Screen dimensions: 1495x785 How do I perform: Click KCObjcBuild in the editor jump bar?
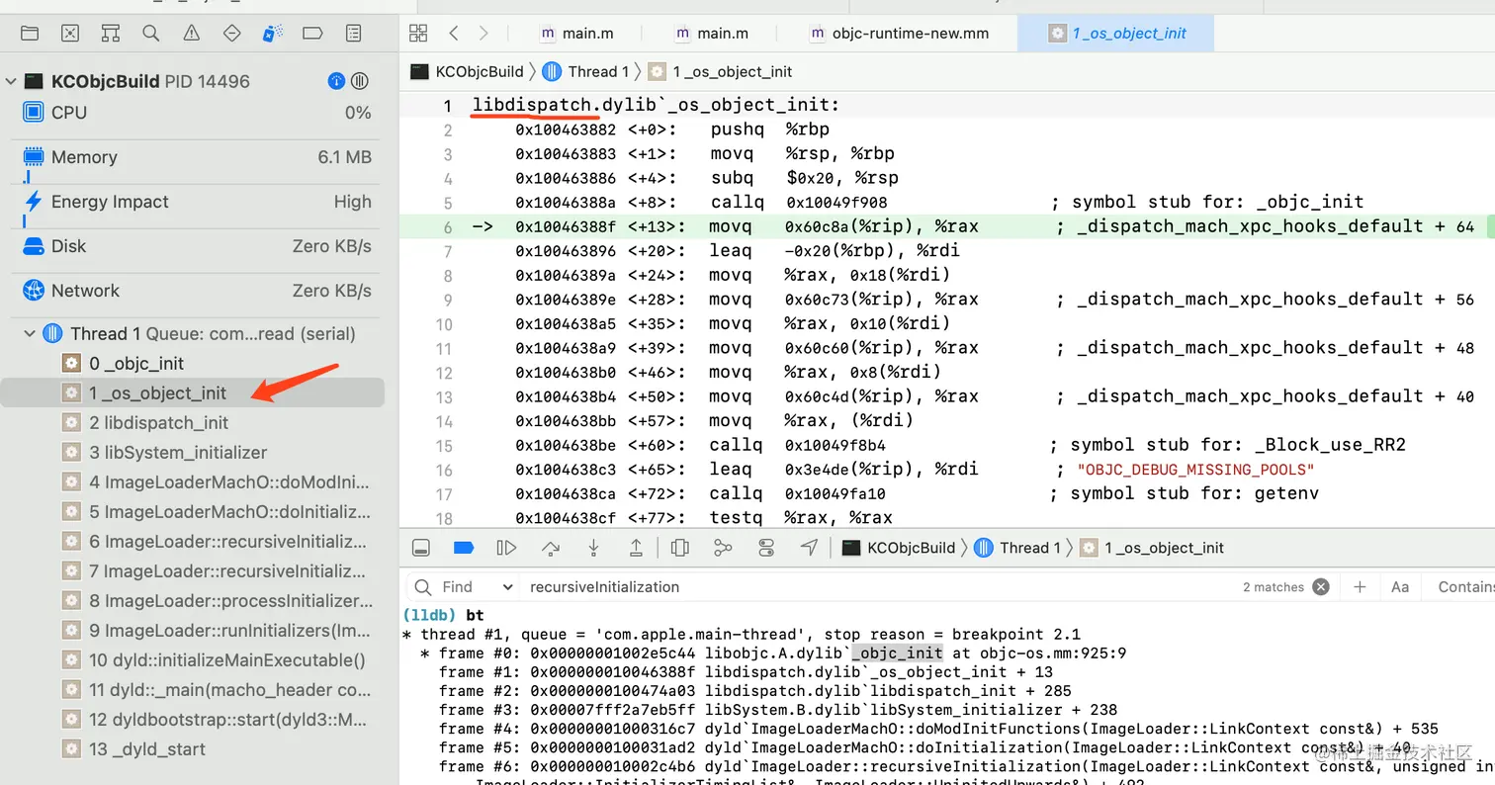(x=467, y=71)
